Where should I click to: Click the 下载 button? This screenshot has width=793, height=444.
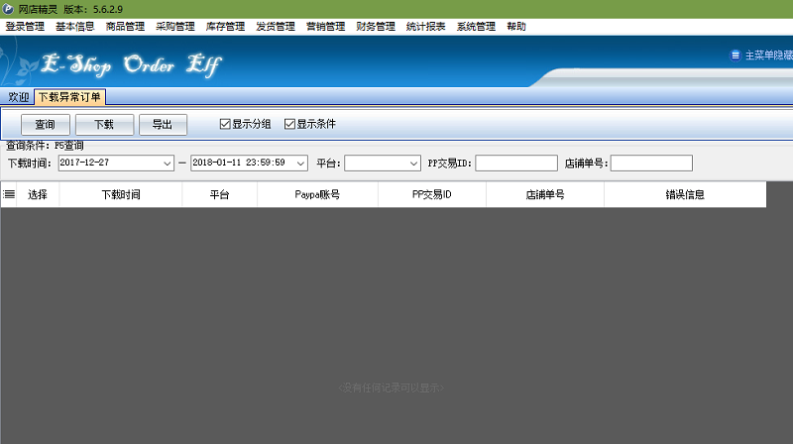[104, 125]
